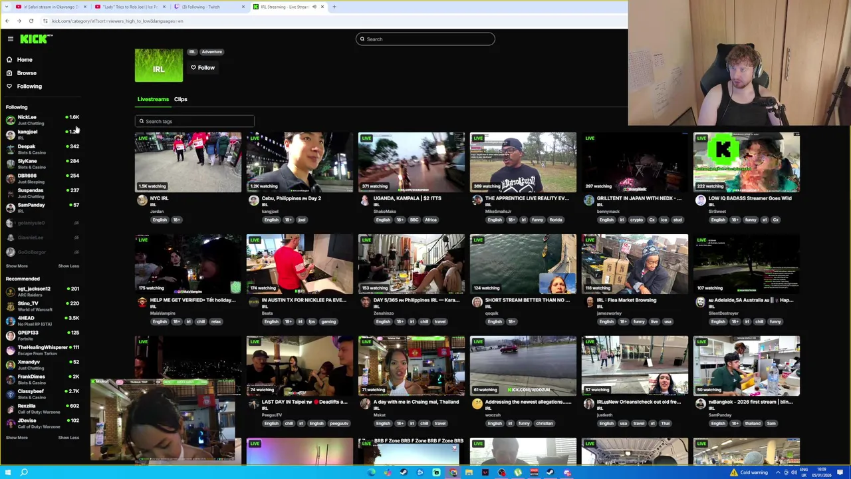This screenshot has width=851, height=479.
Task: Click the IRL tag pill beside category image
Action: (192, 52)
